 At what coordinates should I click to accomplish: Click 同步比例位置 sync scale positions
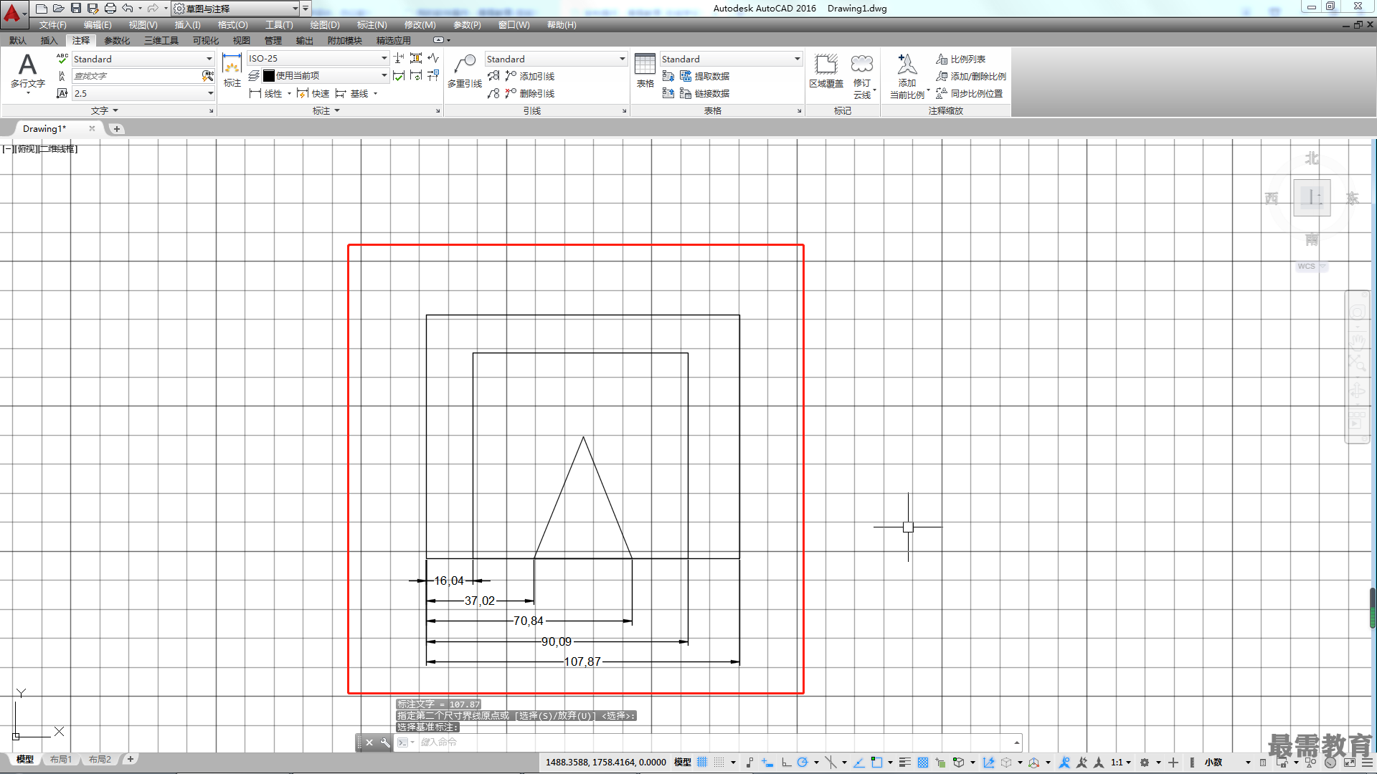(x=970, y=94)
